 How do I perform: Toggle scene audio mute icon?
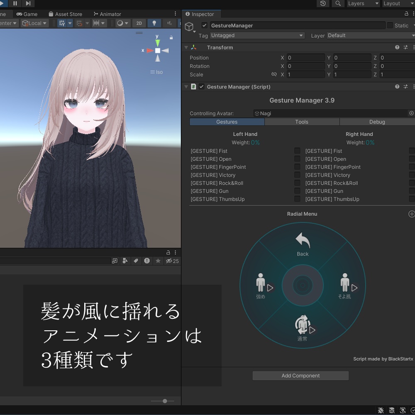click(x=170, y=23)
